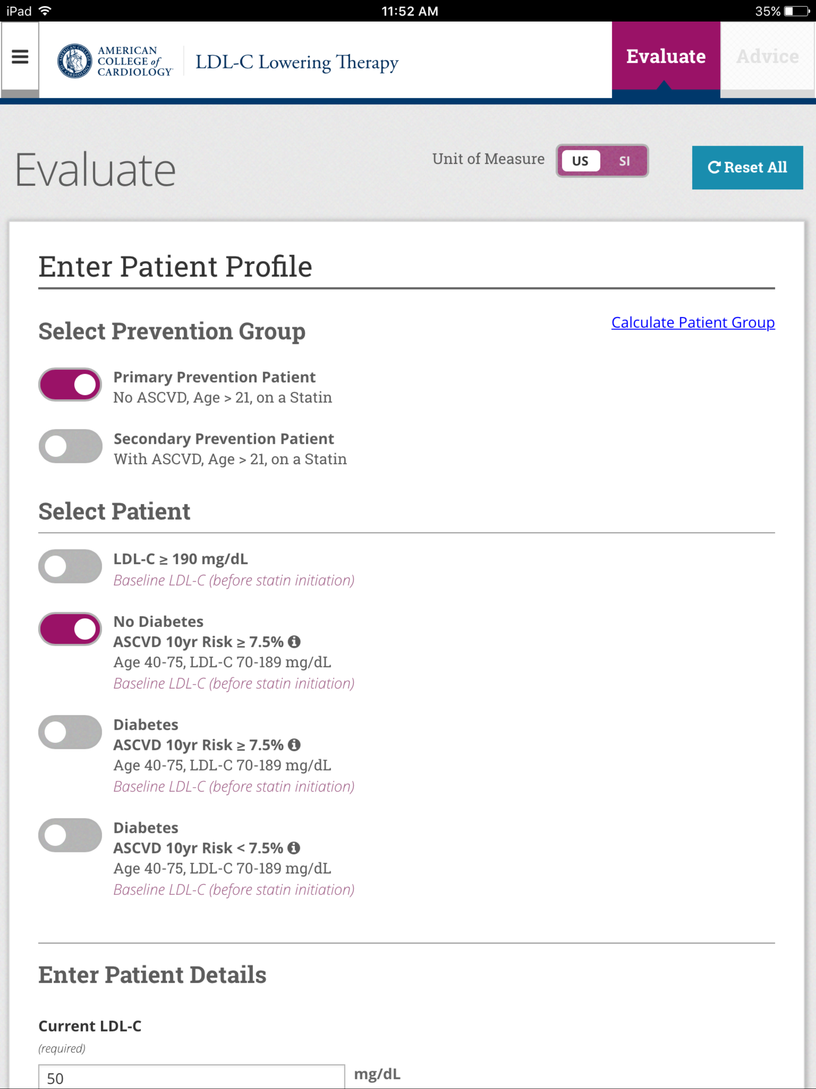
Task: Enable Diabetes with ASCVD Risk < 7.5% toggle
Action: (70, 835)
